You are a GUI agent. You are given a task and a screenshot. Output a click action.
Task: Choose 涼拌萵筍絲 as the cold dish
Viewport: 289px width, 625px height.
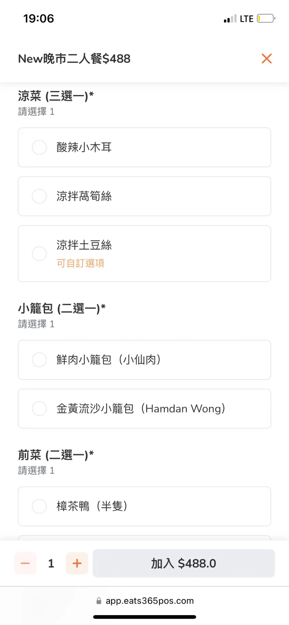pyautogui.click(x=39, y=196)
